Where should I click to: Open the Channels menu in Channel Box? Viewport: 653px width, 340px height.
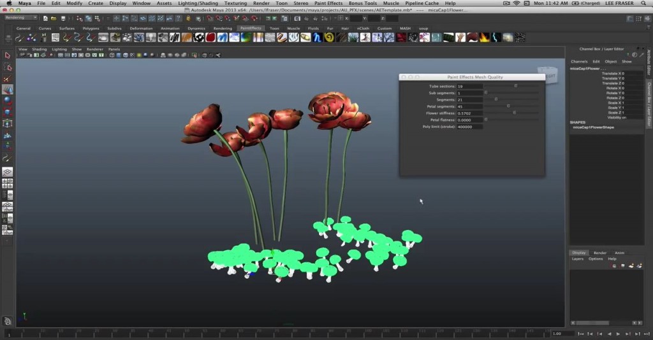579,62
